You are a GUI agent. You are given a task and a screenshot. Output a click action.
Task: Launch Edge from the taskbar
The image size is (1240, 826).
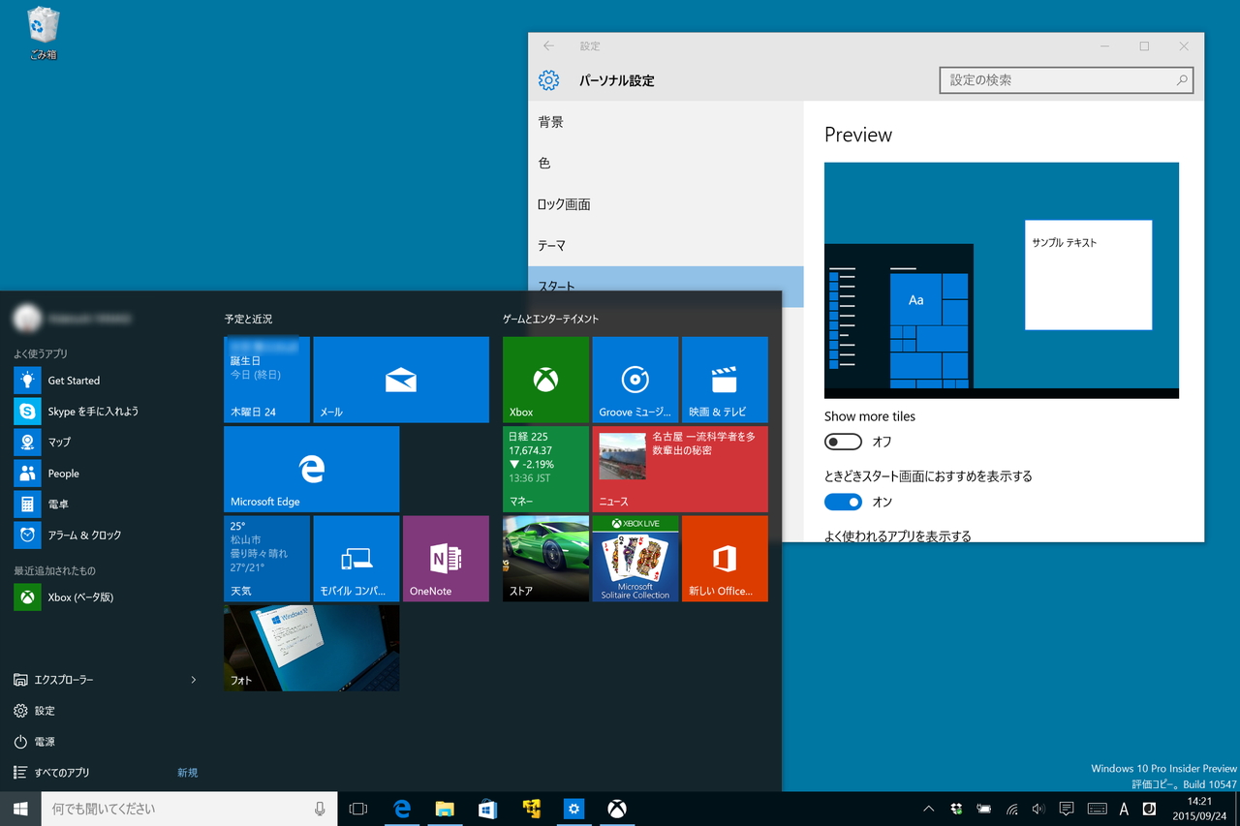point(402,809)
